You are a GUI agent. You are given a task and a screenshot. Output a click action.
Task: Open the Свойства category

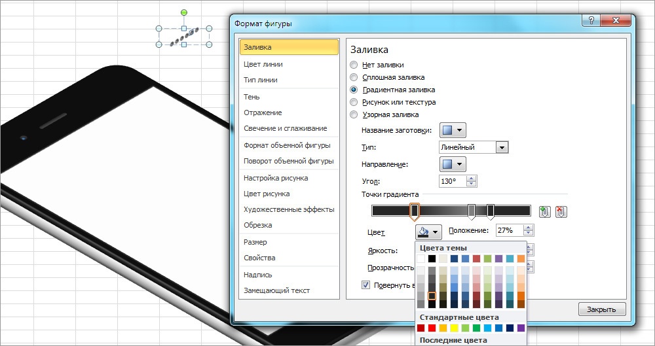pos(289,258)
